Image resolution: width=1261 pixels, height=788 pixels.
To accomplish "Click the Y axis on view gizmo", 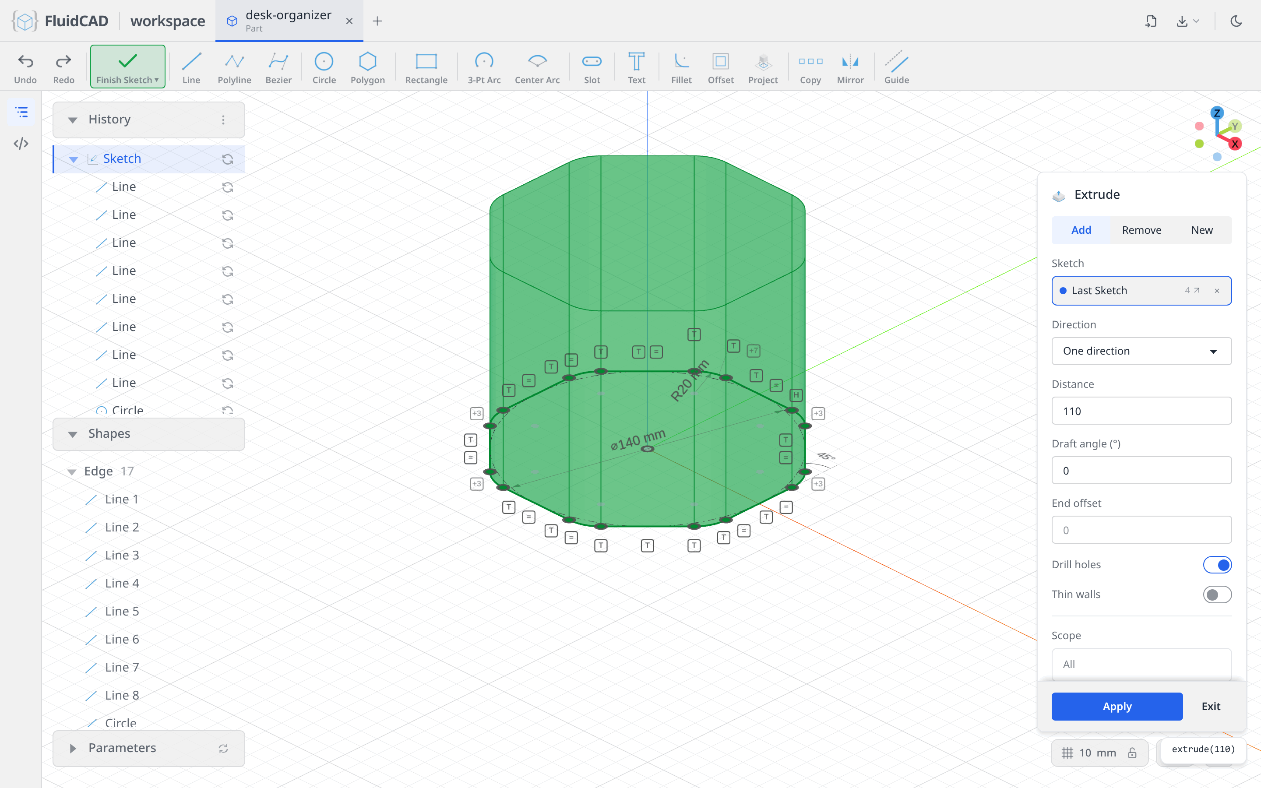I will click(1234, 126).
